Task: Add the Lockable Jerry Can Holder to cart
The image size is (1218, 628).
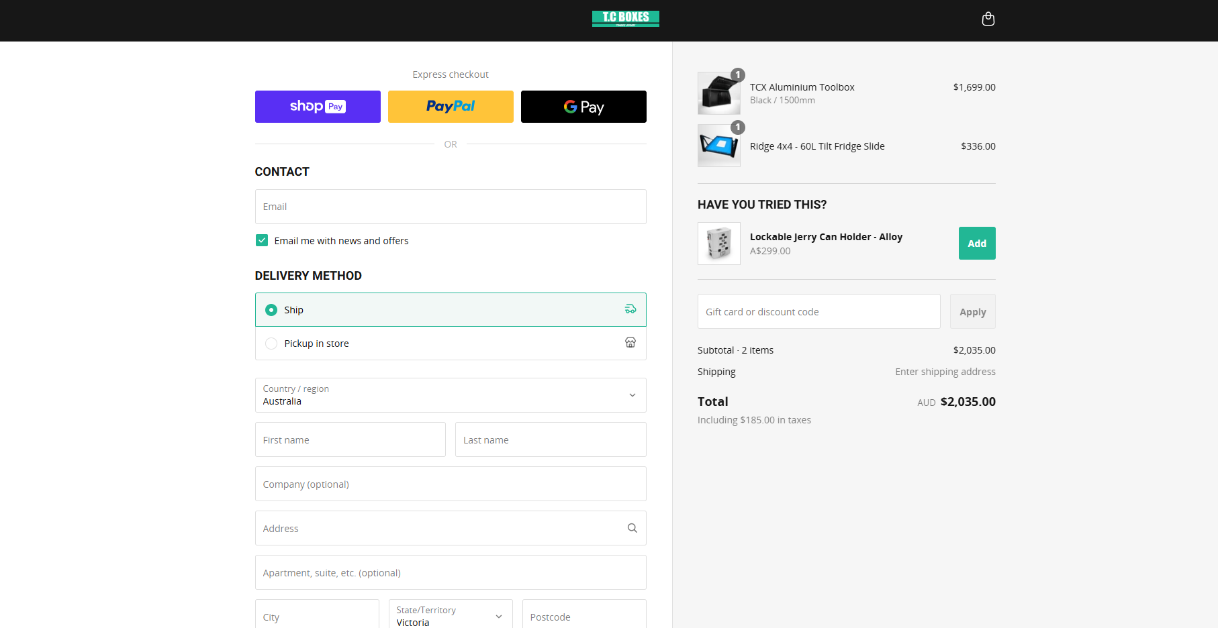Action: [977, 243]
